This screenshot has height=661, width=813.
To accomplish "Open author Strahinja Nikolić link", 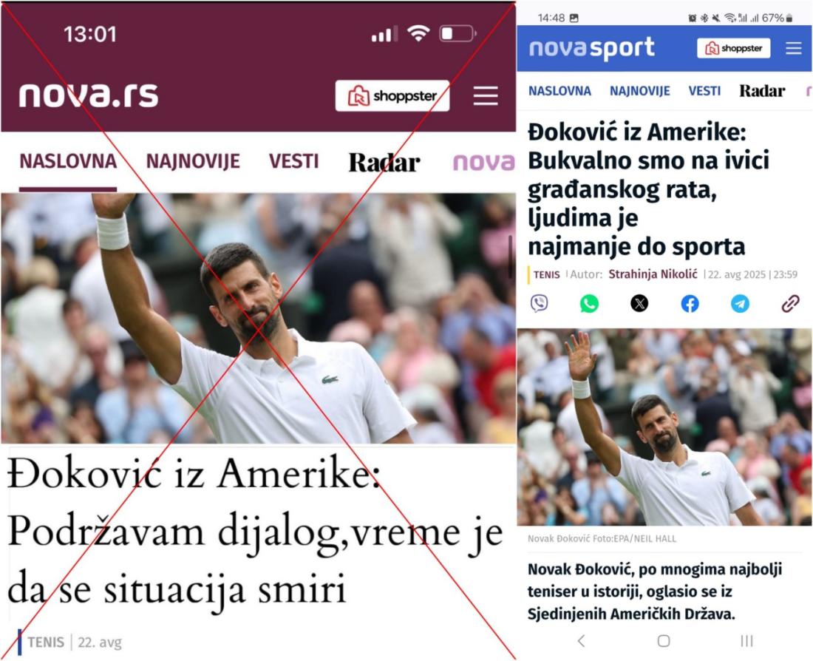I will tap(653, 274).
